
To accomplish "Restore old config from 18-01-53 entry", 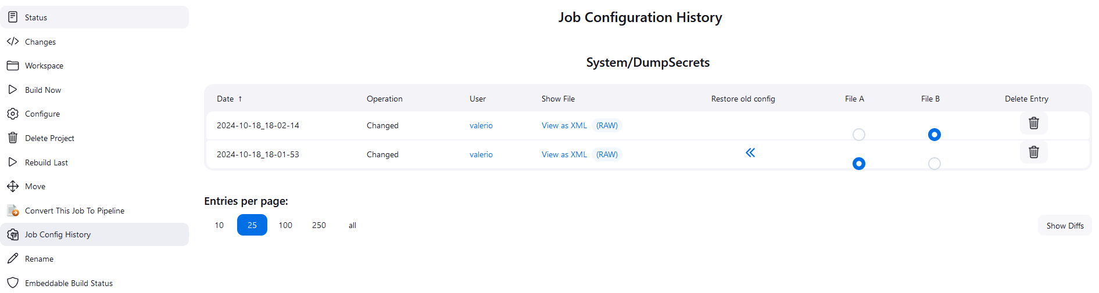I will pyautogui.click(x=750, y=153).
